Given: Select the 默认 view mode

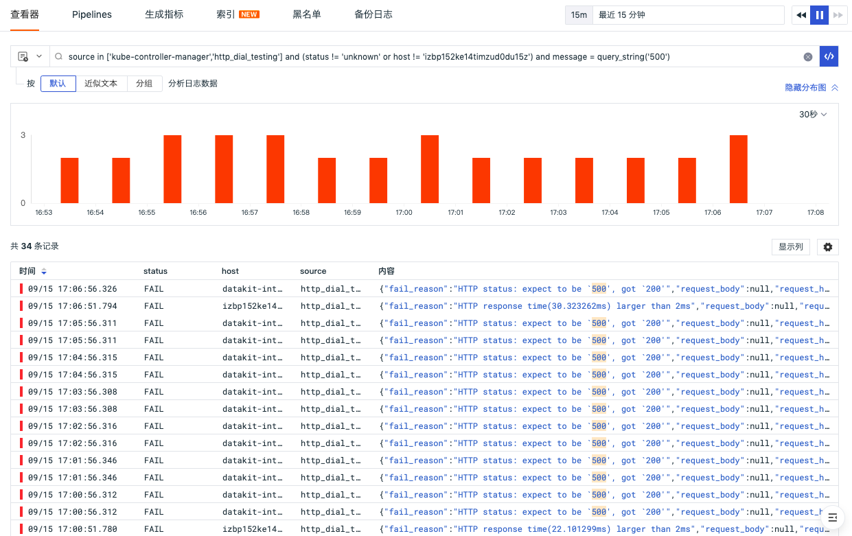Looking at the screenshot, I should [58, 84].
